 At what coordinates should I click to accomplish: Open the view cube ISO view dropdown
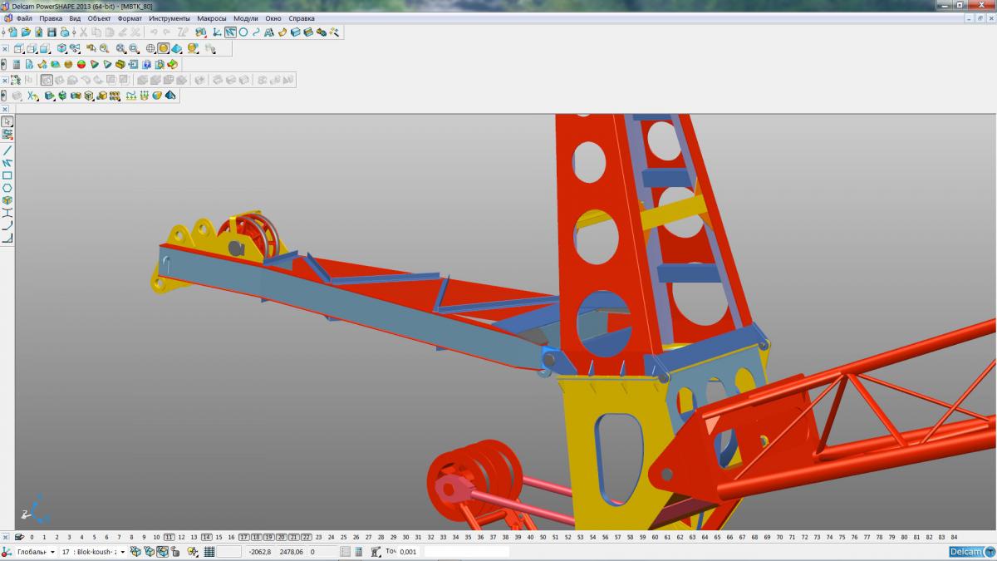[62, 48]
